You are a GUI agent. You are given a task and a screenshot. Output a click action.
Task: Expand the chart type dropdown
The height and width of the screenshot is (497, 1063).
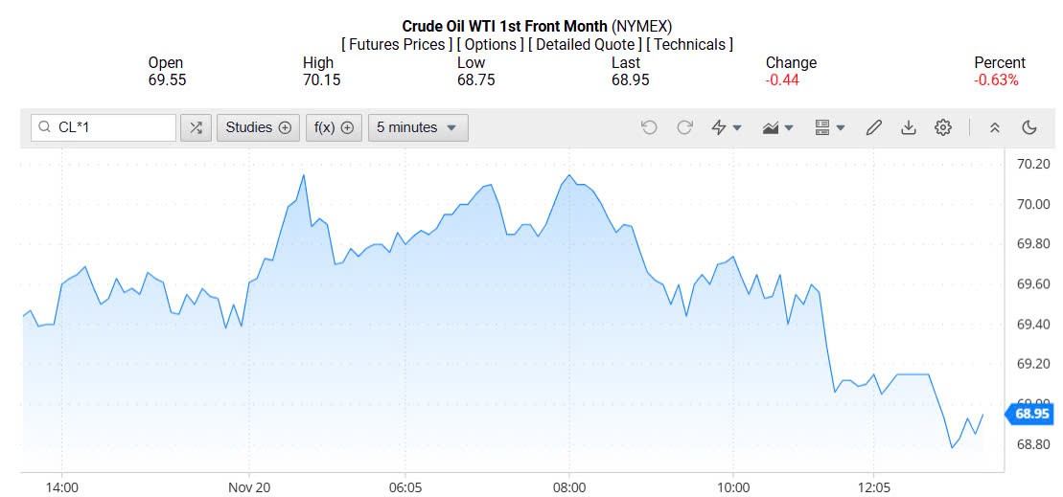click(x=777, y=127)
